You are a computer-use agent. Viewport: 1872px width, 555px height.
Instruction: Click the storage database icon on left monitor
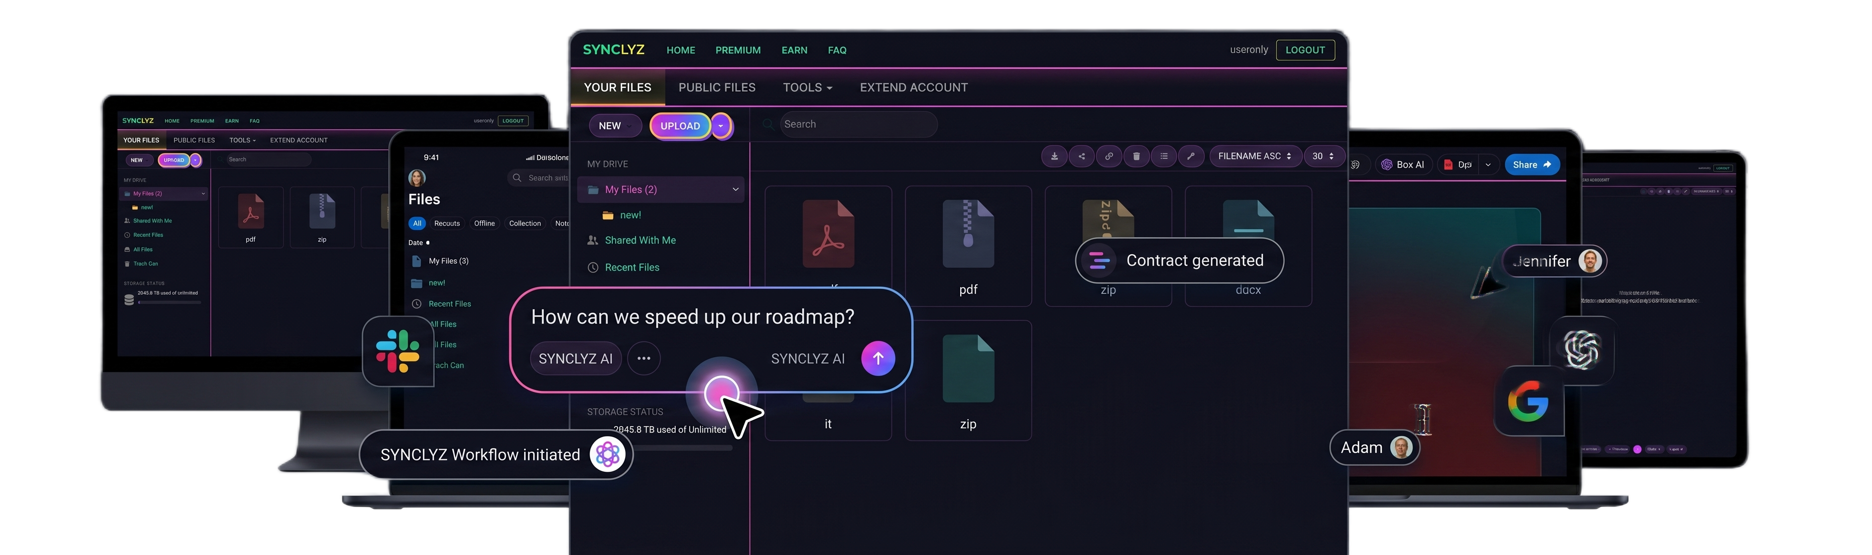click(128, 299)
